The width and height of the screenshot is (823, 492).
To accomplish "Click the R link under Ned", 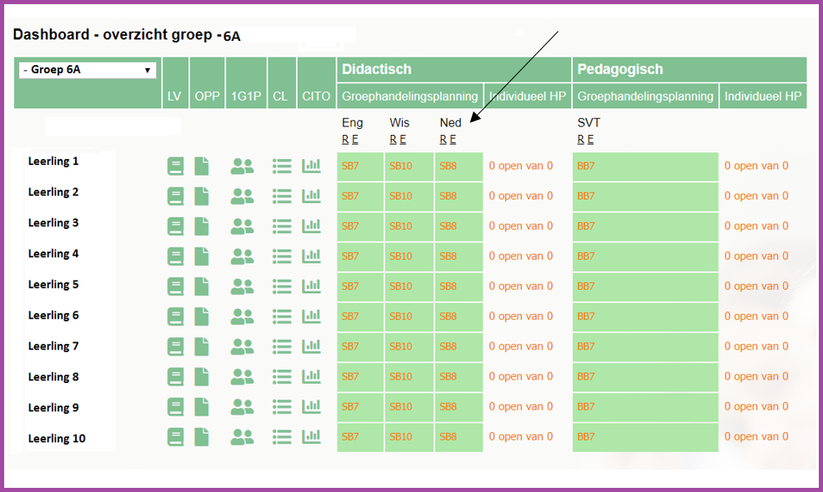I will (x=443, y=140).
